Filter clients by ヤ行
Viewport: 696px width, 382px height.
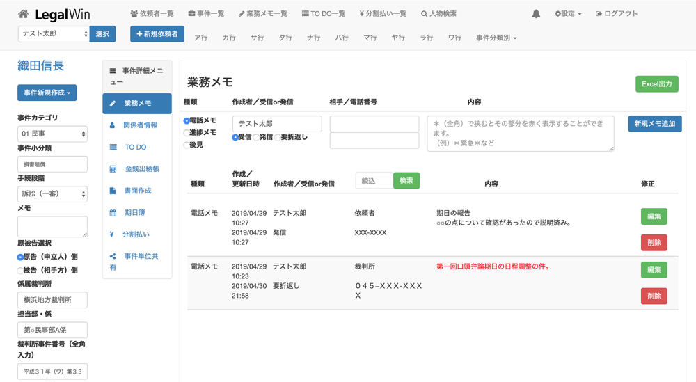[398, 38]
